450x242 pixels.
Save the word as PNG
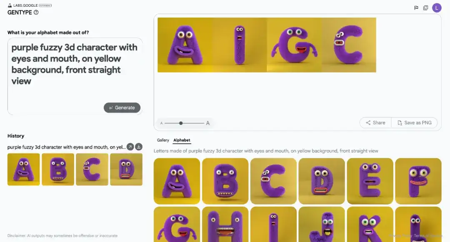point(415,123)
